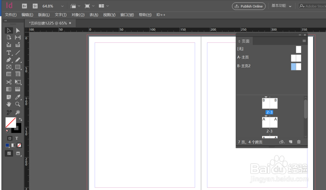Pick the Pen tool
Screen dimensions: 326x190
pos(9,60)
